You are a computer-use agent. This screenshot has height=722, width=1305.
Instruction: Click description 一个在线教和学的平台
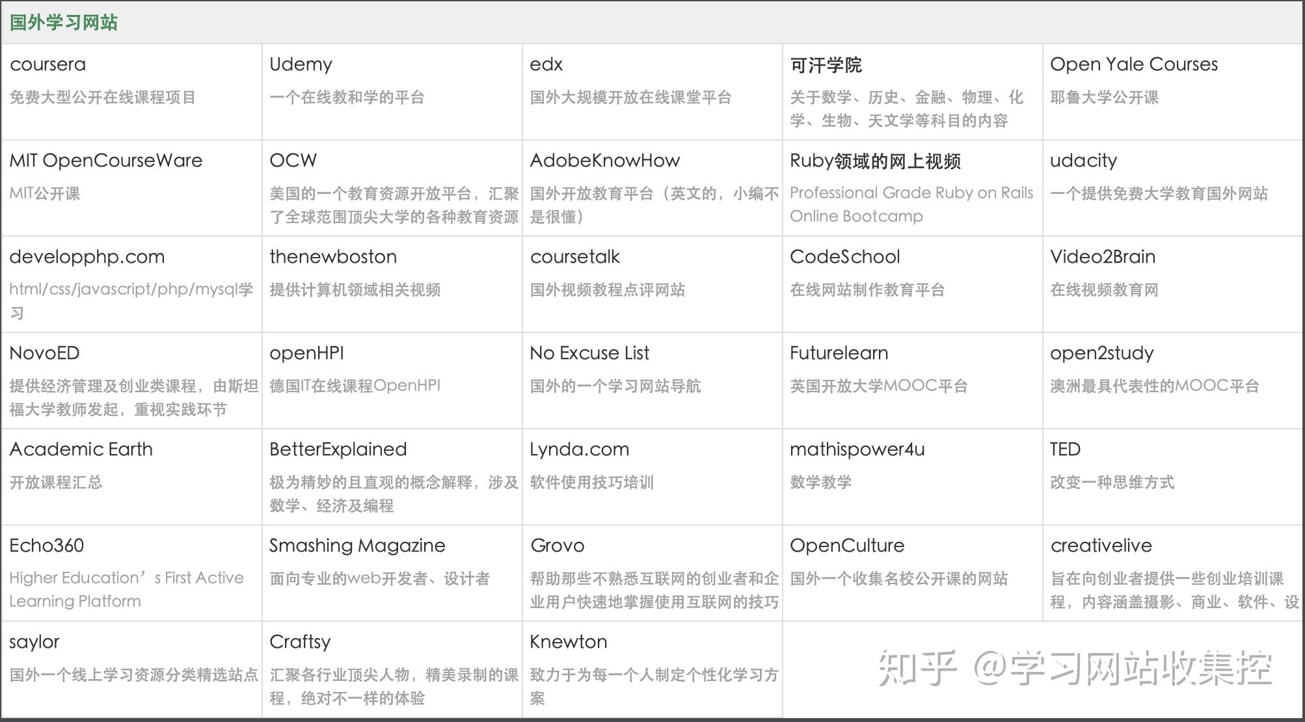[347, 98]
